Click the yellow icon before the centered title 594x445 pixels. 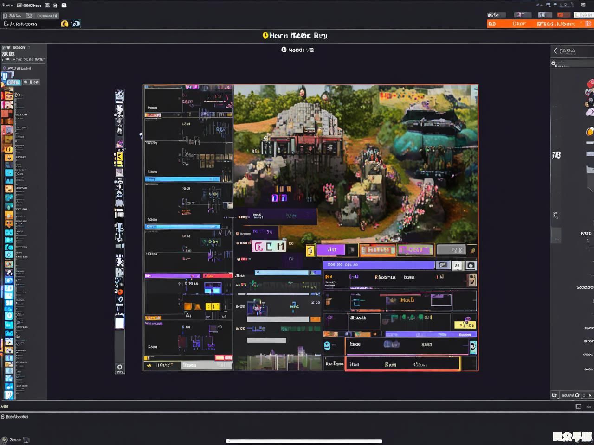265,35
